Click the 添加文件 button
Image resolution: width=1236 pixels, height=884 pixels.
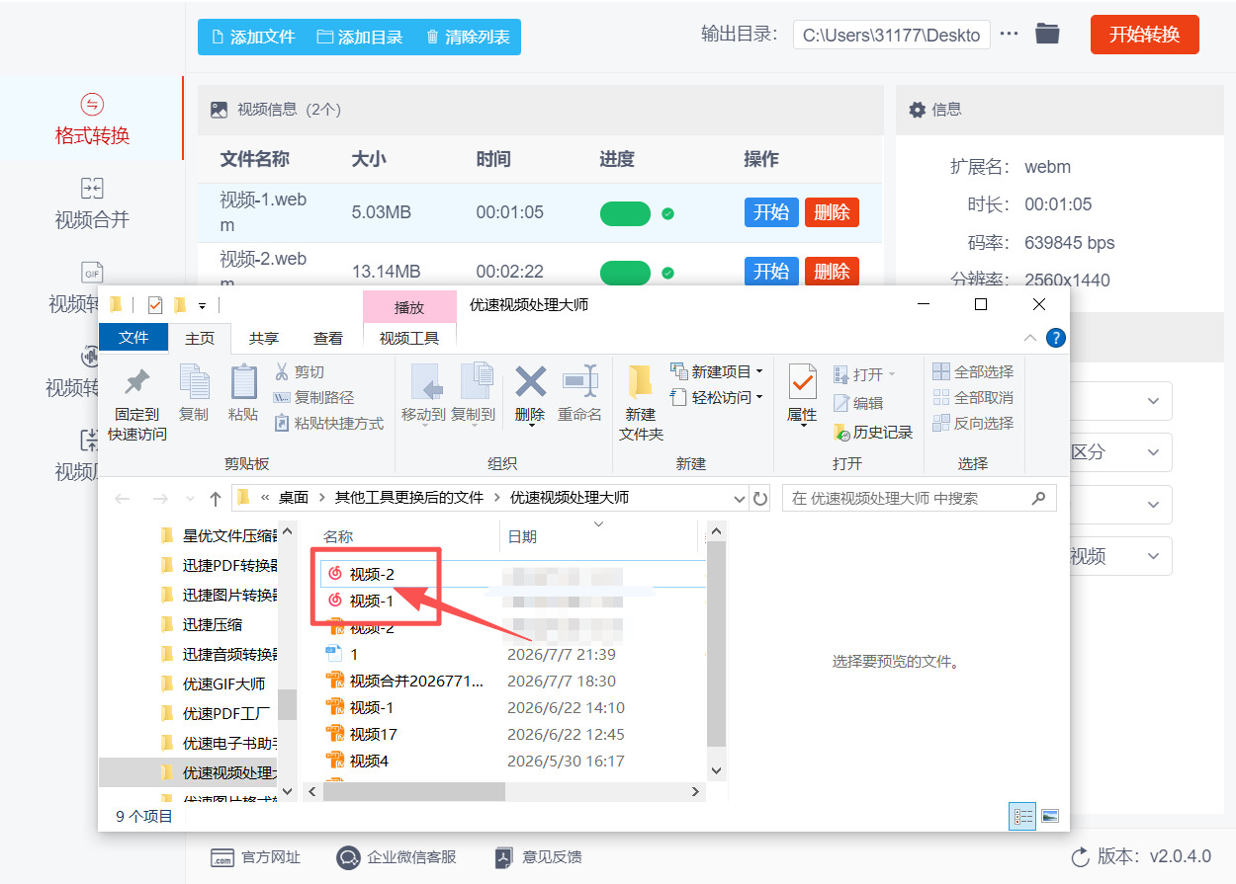(253, 37)
